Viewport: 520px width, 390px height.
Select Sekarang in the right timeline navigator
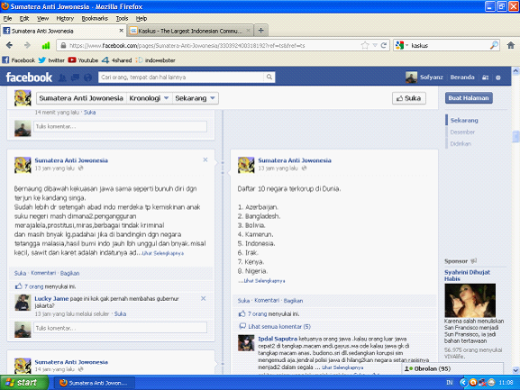(x=464, y=121)
